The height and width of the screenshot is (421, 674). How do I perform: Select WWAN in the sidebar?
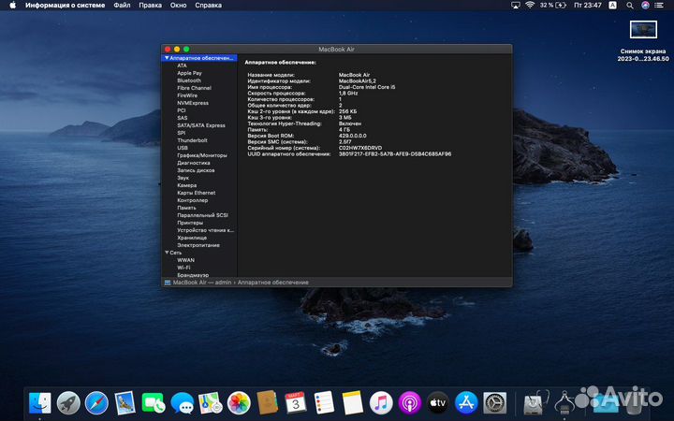point(185,260)
